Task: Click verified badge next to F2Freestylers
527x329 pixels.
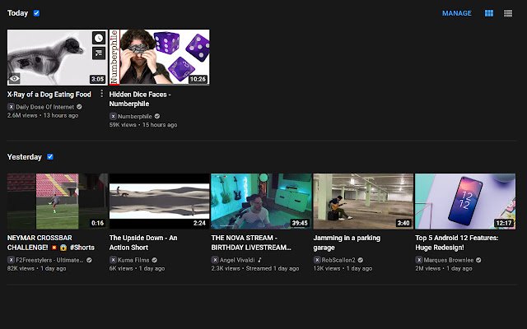Action: (x=89, y=260)
